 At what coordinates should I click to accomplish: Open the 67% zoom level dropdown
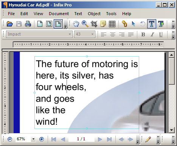33,139
